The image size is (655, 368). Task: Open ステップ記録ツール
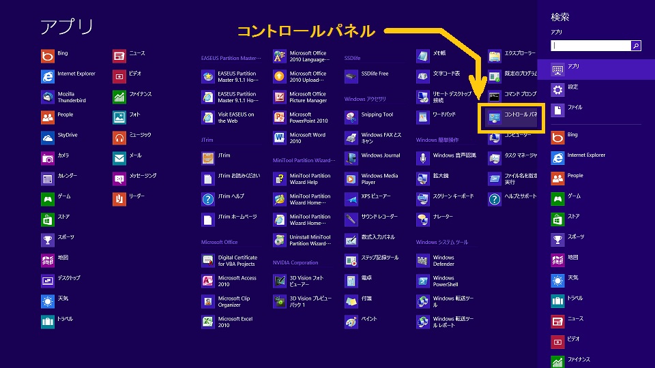pos(372,260)
